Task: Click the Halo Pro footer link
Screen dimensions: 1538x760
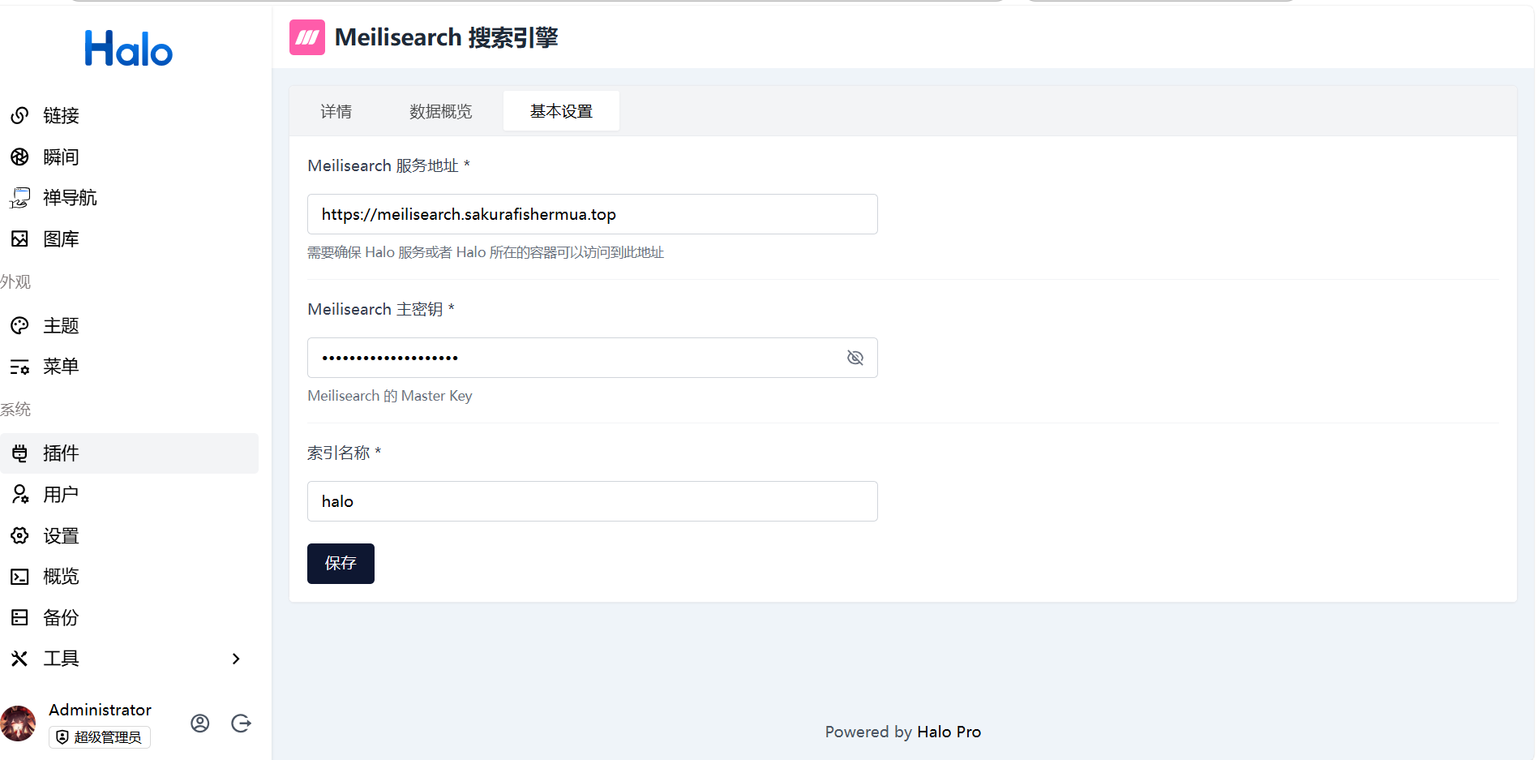Action: click(x=949, y=732)
